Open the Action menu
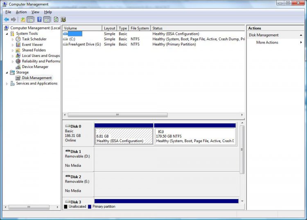Viewport: 307px width, 220px height. tap(21, 12)
